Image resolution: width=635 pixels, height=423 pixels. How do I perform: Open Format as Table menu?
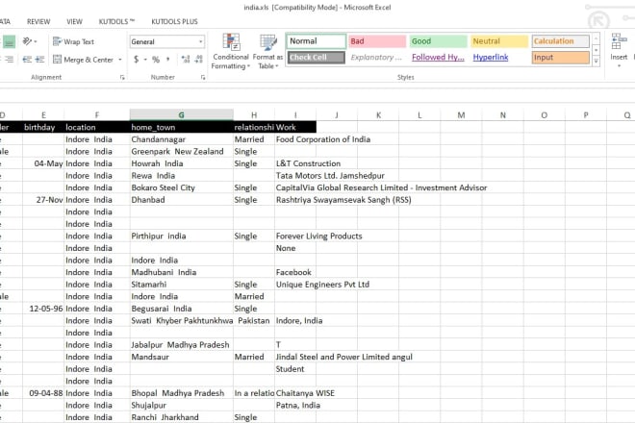point(267,51)
